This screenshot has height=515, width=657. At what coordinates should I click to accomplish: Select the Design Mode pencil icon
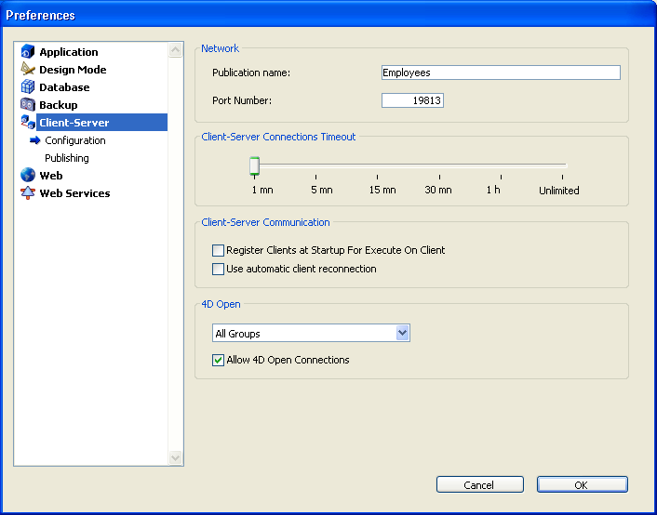pos(28,70)
